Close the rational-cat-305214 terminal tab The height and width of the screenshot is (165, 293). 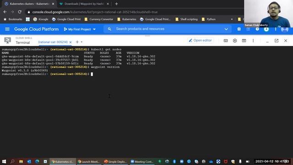[71, 42]
